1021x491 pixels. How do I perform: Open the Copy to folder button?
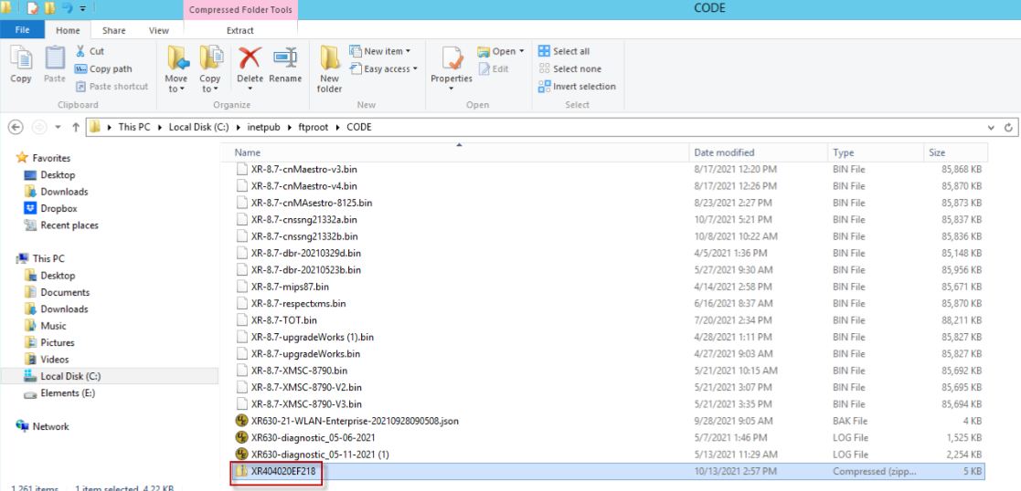pyautogui.click(x=209, y=68)
